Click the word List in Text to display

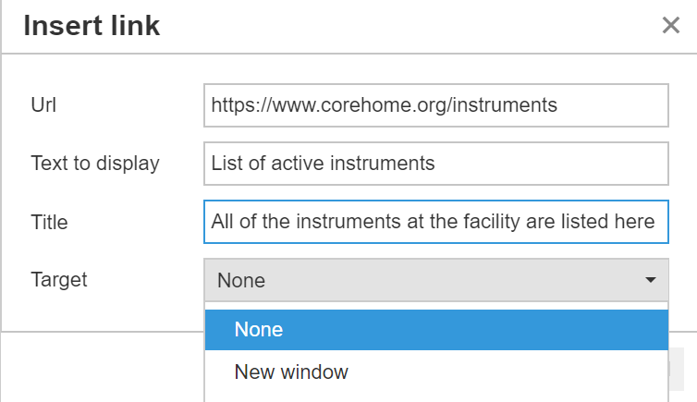click(225, 164)
